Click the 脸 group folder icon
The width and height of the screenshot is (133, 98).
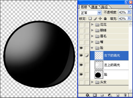pos(97,48)
